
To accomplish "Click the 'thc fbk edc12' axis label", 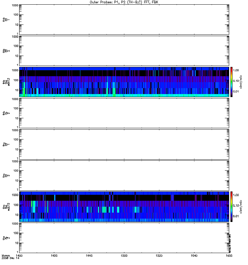I will click(x=6, y=207).
